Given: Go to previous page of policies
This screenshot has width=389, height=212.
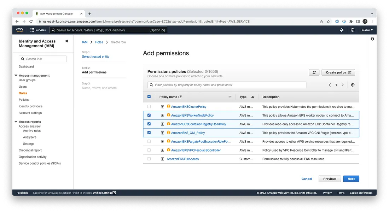Looking at the screenshot, I should click(x=330, y=85).
